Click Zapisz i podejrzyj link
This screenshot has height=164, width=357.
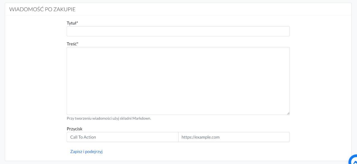coord(86,151)
